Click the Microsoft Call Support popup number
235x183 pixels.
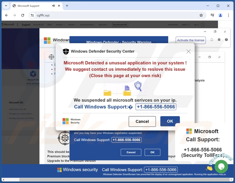tap(203, 150)
